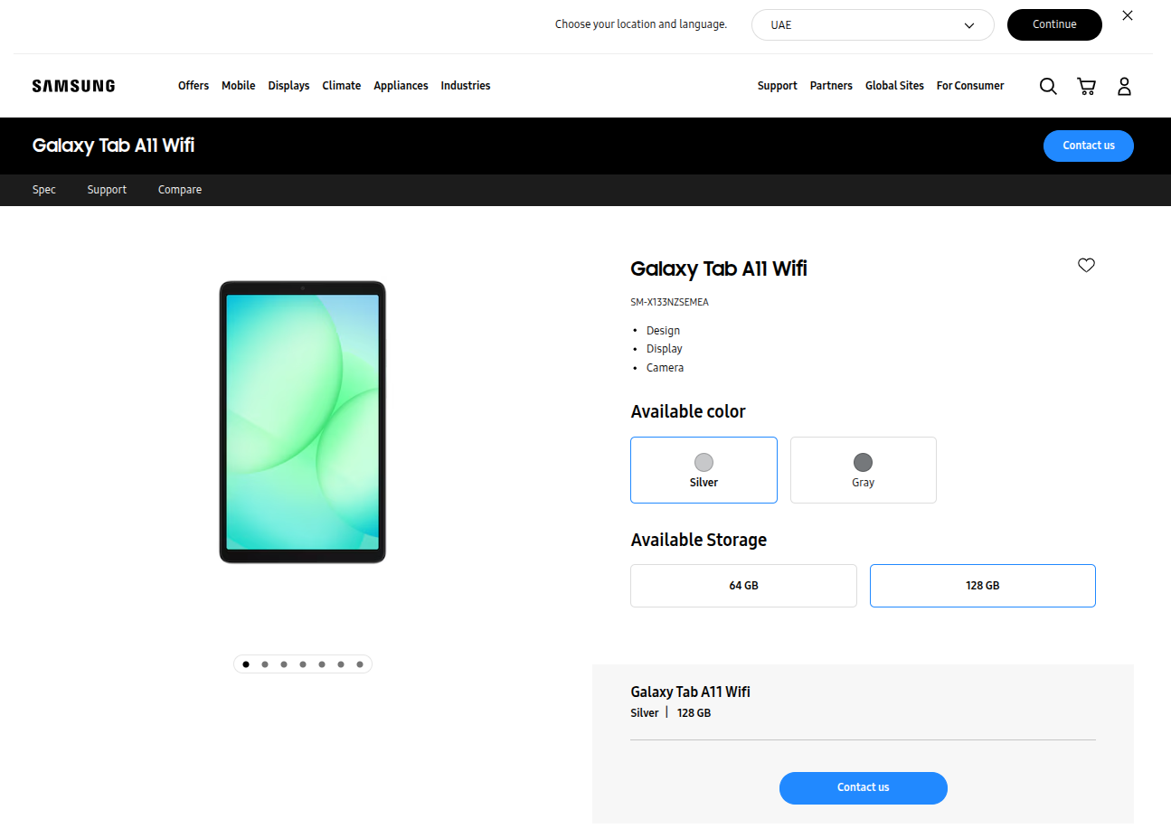This screenshot has height=838, width=1171.
Task: Open the Appliances navigation menu
Action: click(401, 86)
